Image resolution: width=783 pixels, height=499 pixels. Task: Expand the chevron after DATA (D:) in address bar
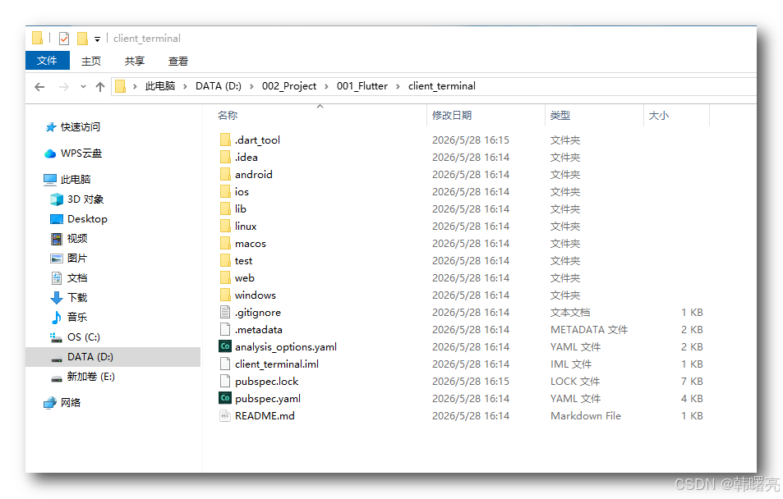click(251, 86)
